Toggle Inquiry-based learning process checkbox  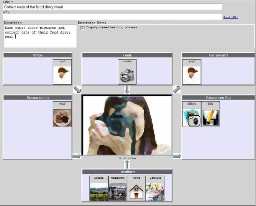(82, 28)
